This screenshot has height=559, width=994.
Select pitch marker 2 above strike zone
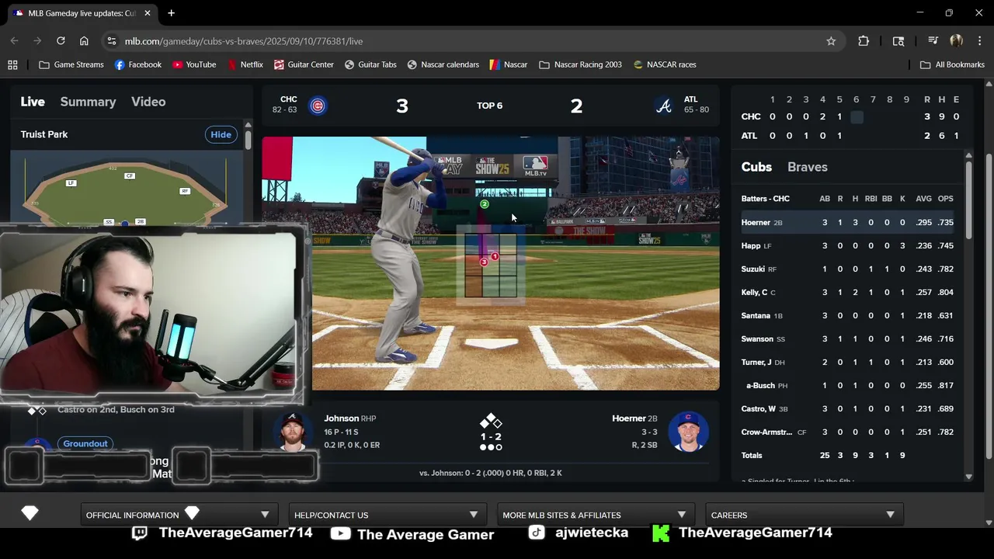pyautogui.click(x=484, y=204)
